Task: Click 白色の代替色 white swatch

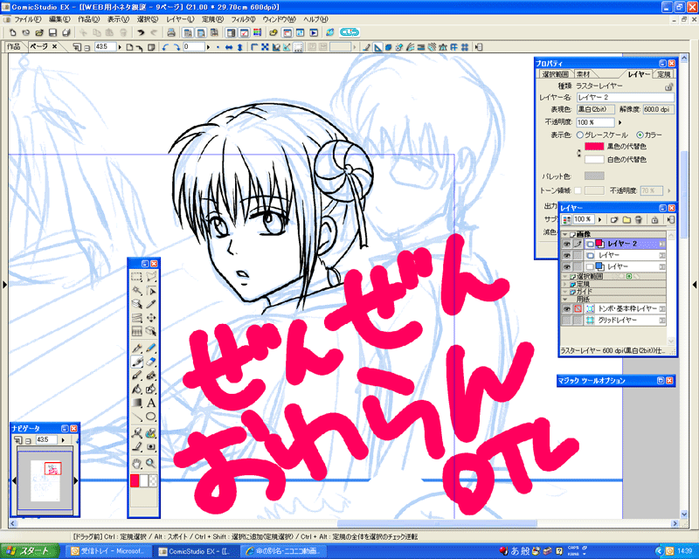Action: tap(594, 159)
